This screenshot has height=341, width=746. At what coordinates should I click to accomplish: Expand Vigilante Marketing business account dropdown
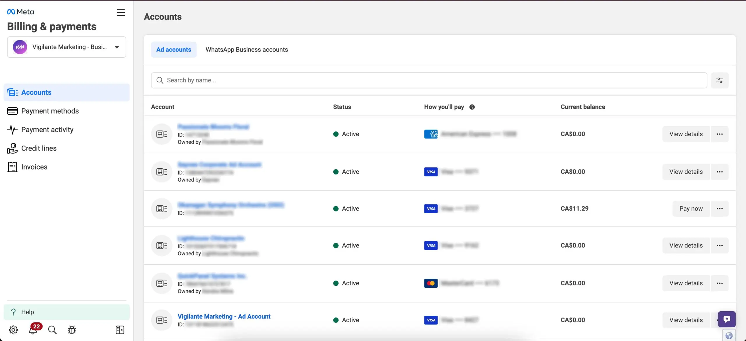click(66, 47)
